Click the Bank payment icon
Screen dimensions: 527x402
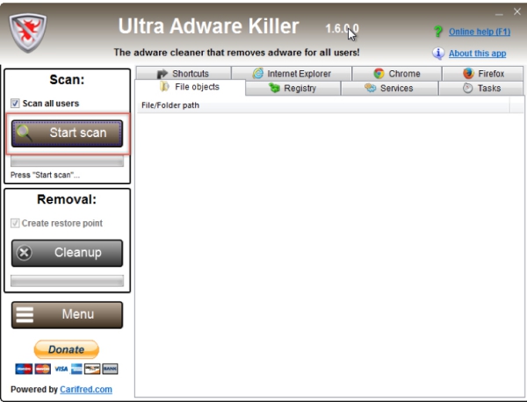[x=111, y=369]
